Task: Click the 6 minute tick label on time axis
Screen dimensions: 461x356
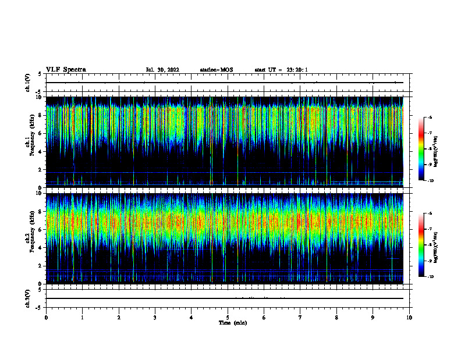Action: pyautogui.click(x=264, y=318)
